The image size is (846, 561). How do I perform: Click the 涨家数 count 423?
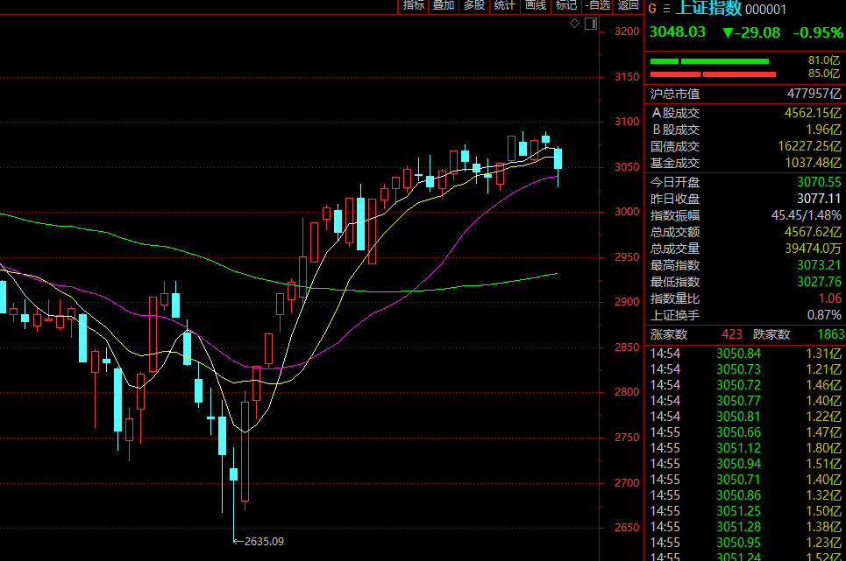pos(732,334)
